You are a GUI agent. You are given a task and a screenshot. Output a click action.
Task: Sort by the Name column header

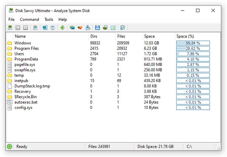tap(51, 36)
